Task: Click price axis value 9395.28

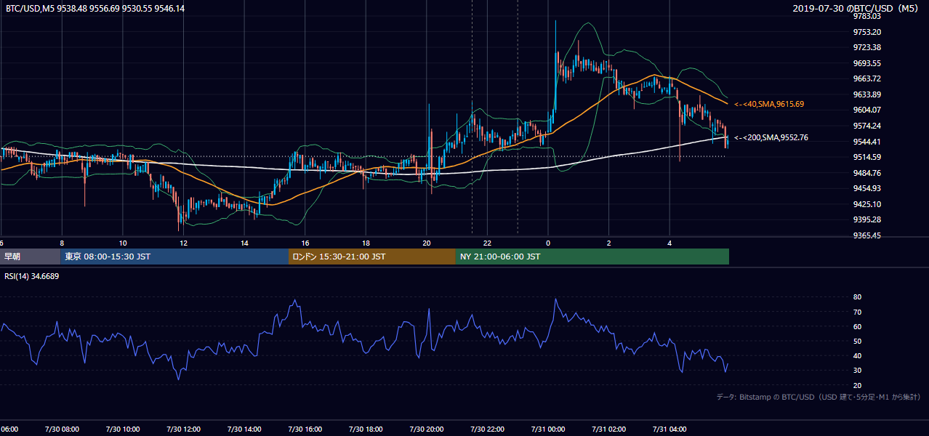Action: click(867, 219)
